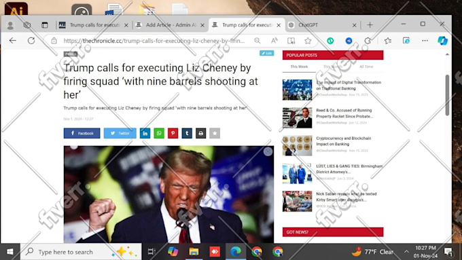The width and height of the screenshot is (462, 260).
Task: Reload the page with refresh icon
Action: [x=31, y=41]
